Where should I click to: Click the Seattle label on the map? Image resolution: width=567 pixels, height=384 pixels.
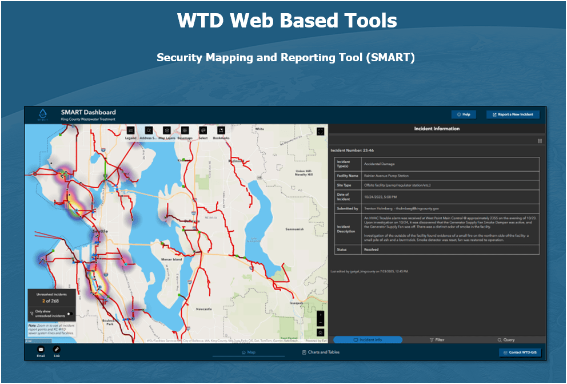click(x=100, y=231)
